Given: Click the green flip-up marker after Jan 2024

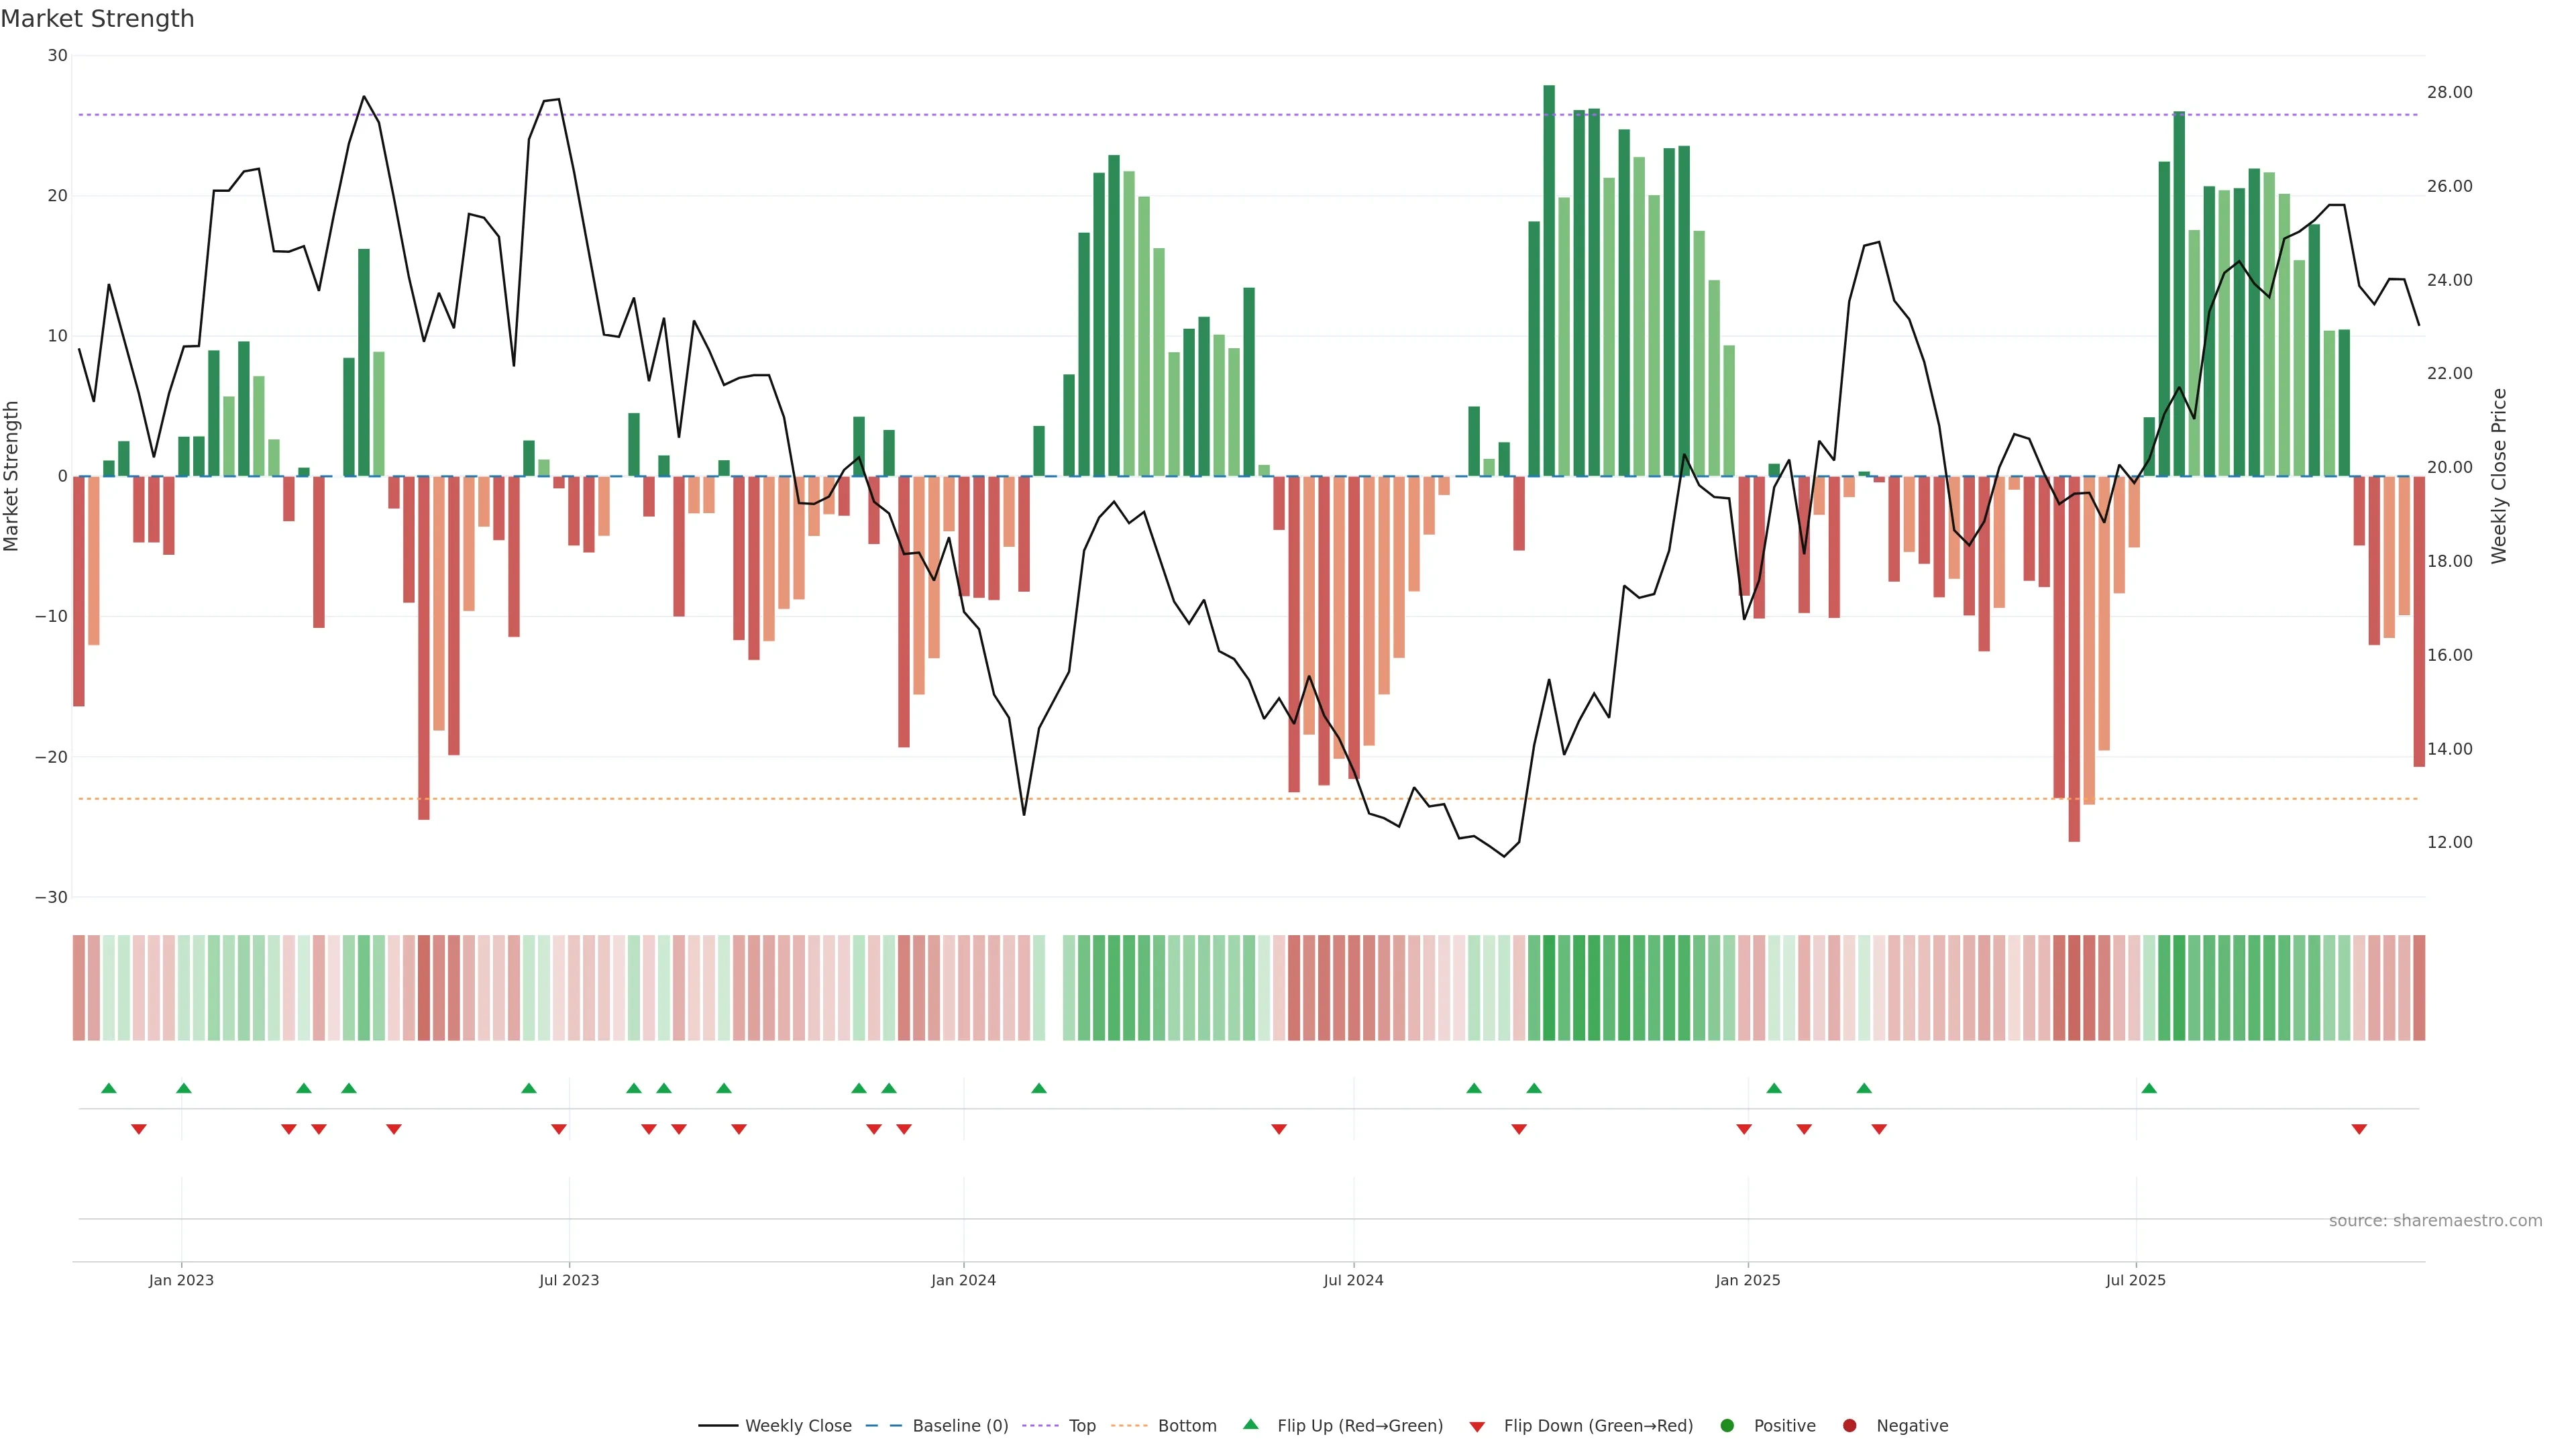Looking at the screenshot, I should point(1039,1088).
